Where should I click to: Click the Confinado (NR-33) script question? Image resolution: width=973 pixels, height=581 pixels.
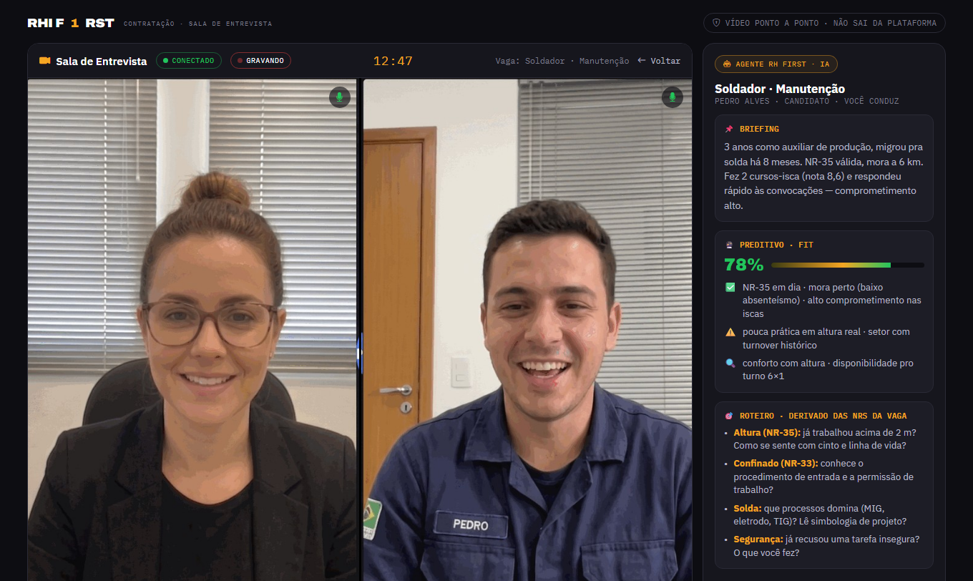[x=825, y=477]
